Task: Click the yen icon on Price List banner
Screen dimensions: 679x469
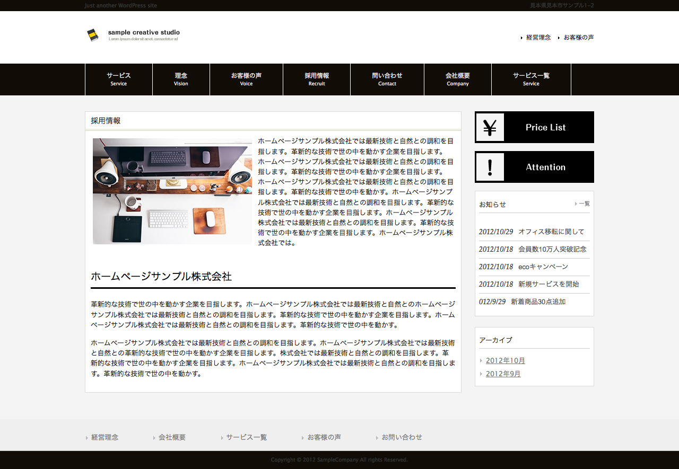Action: pos(490,127)
